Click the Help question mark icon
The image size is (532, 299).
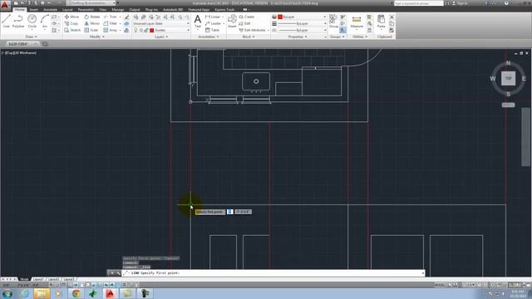point(506,3)
